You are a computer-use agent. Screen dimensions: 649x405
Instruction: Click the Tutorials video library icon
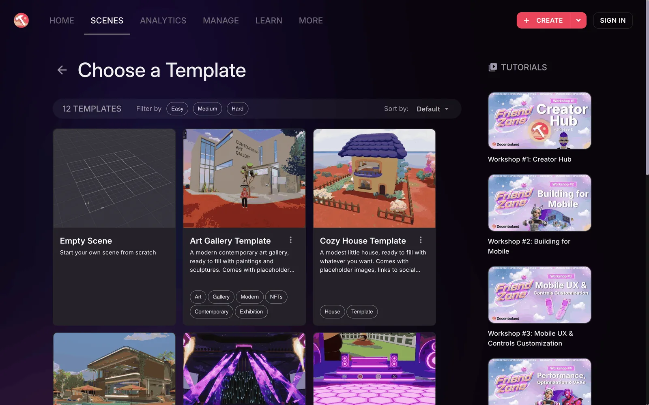[492, 67]
